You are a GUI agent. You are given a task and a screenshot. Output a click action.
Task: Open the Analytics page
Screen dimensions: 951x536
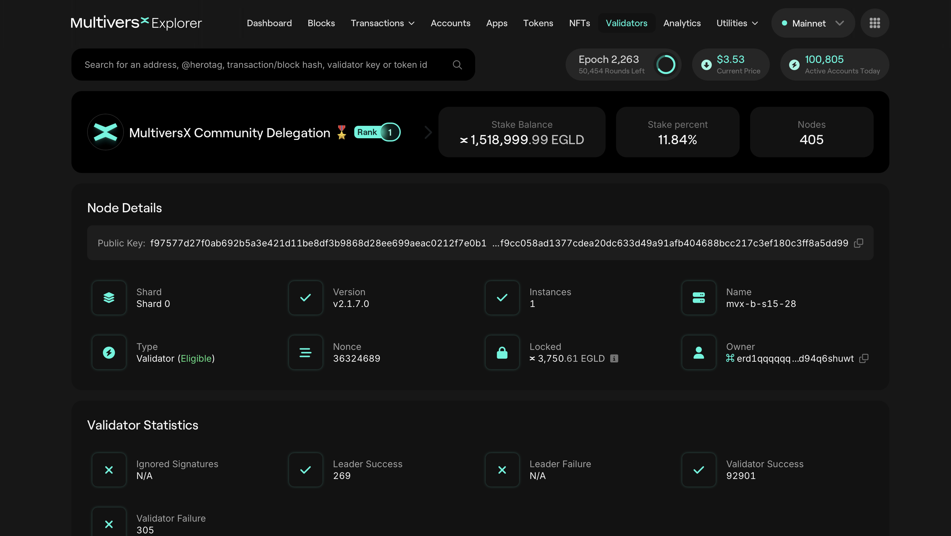[x=682, y=23]
